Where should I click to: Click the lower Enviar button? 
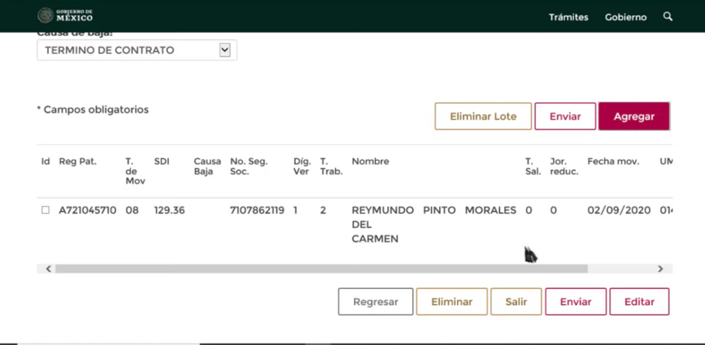coord(576,302)
